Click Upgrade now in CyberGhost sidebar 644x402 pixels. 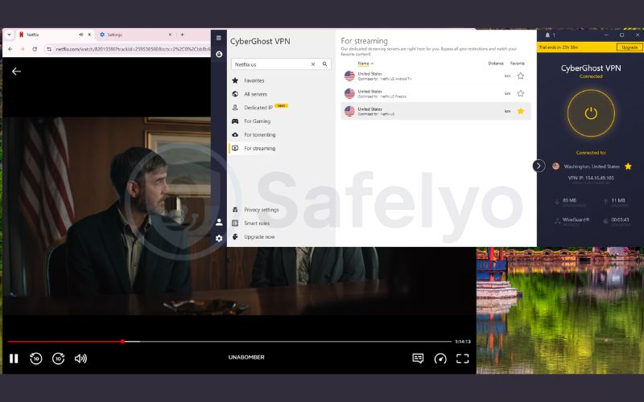[258, 236]
